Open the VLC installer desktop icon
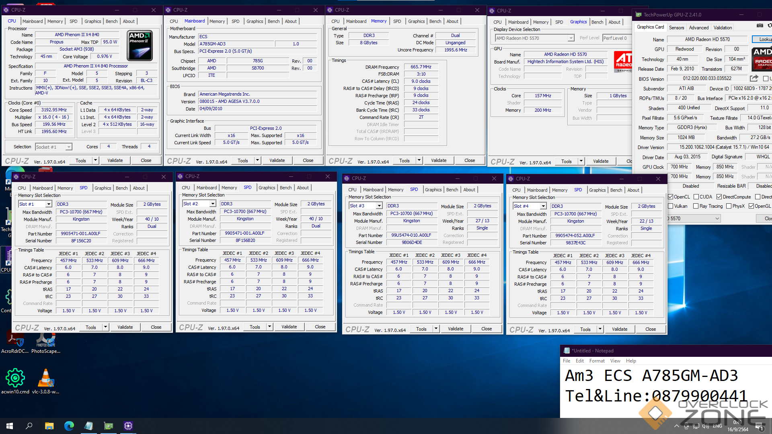 pos(45,378)
